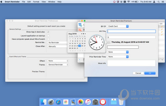Open the Prior Reminder Time dropdown
The height and width of the screenshot is (106, 166).
point(118,57)
